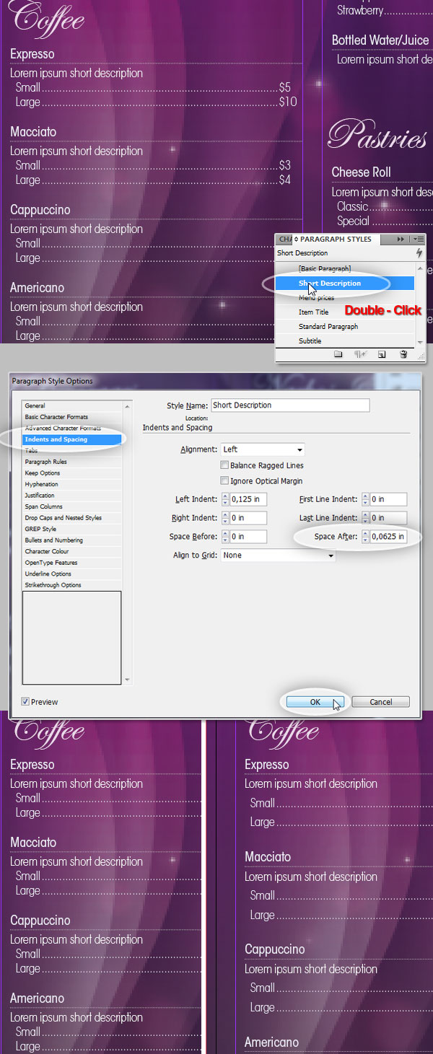Viewport: 433px width, 1054px height.
Task: Click Last Line Indent value field
Action: point(388,518)
